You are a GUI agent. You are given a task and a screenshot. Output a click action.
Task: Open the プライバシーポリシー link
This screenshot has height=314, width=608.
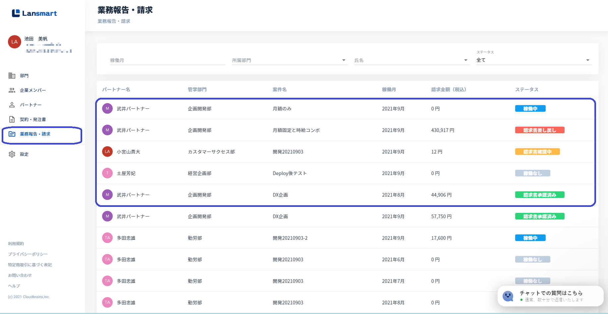coord(28,254)
